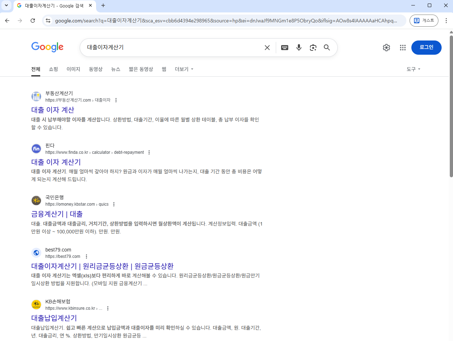Open more options for KB손해보험 result
Image resolution: width=453 pixels, height=341 pixels.
[x=108, y=308]
